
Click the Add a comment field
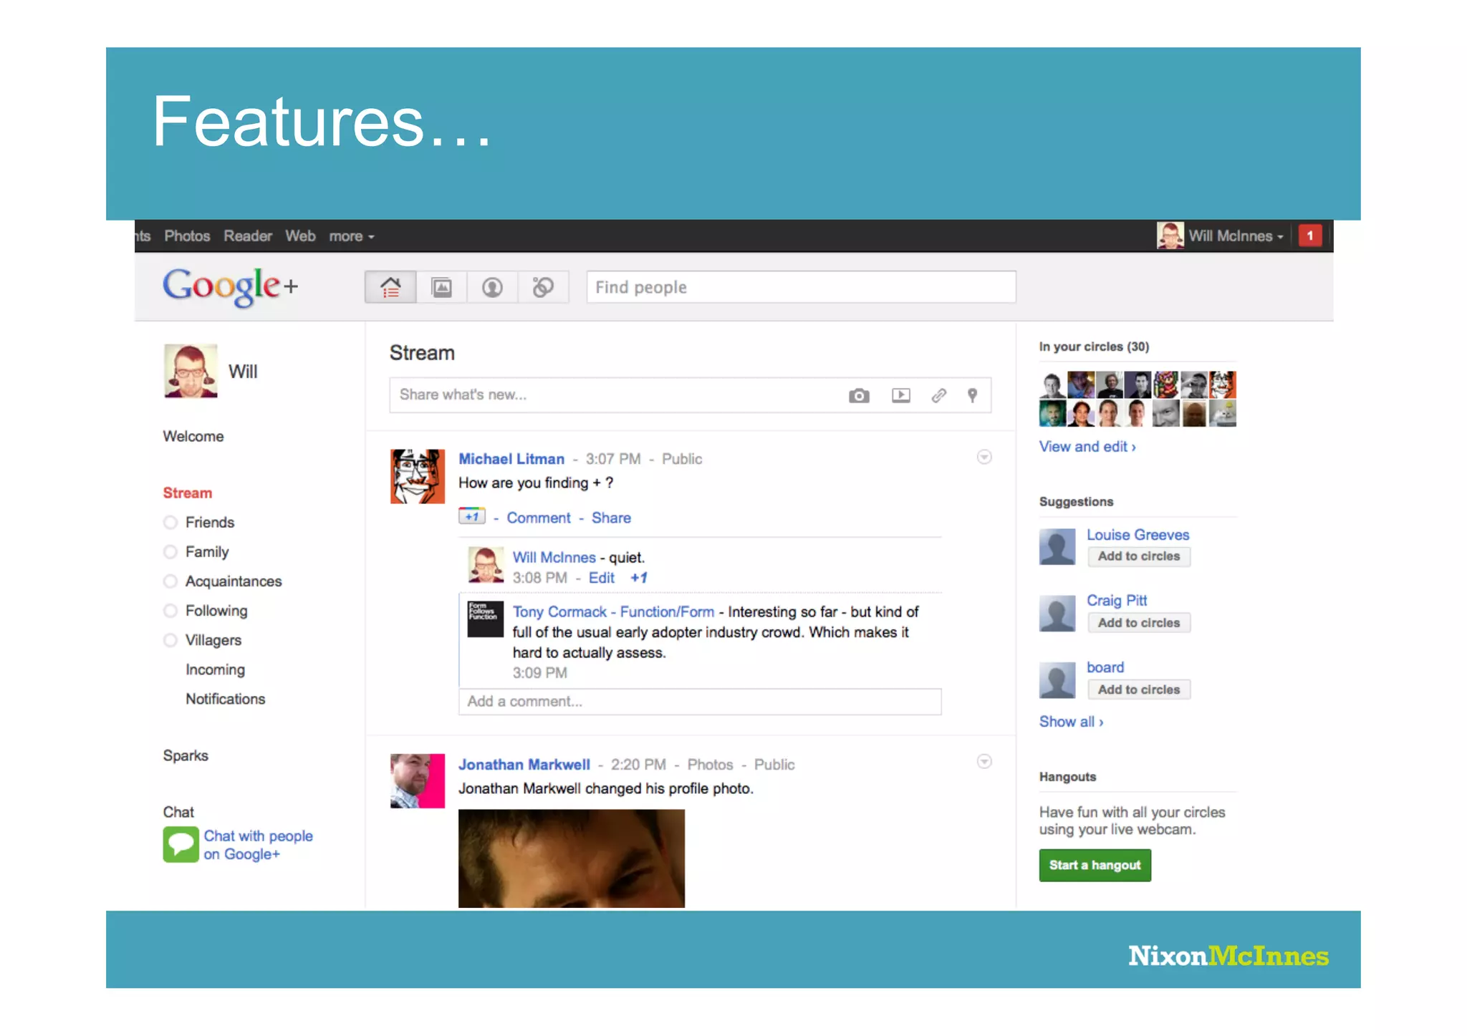700,702
